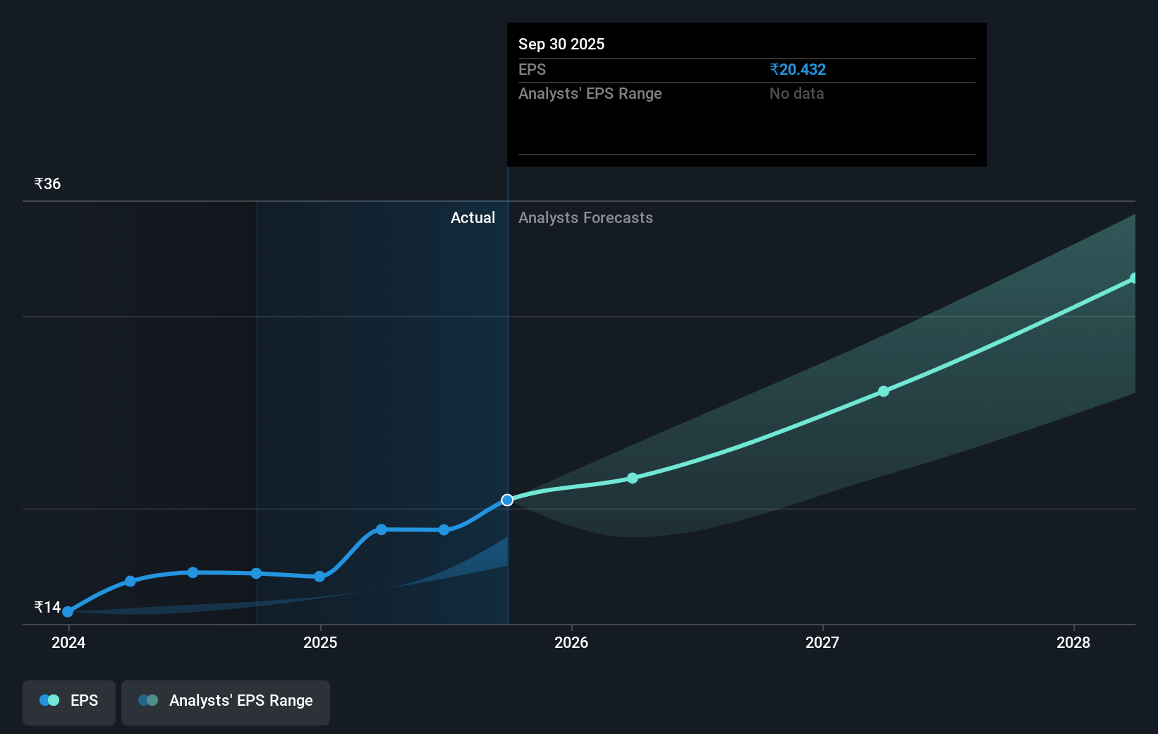Click the 2027 forecast data point

(x=884, y=392)
